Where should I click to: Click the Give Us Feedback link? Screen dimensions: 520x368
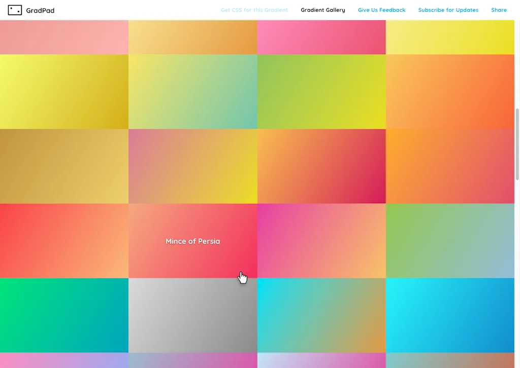coord(381,10)
